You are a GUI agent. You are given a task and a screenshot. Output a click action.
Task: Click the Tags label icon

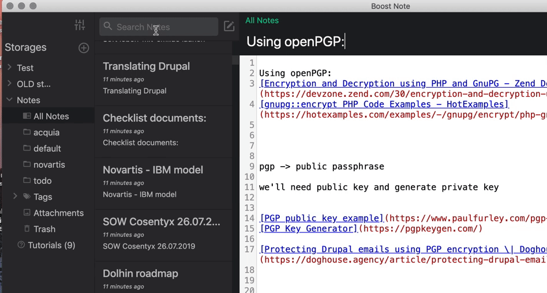point(27,196)
